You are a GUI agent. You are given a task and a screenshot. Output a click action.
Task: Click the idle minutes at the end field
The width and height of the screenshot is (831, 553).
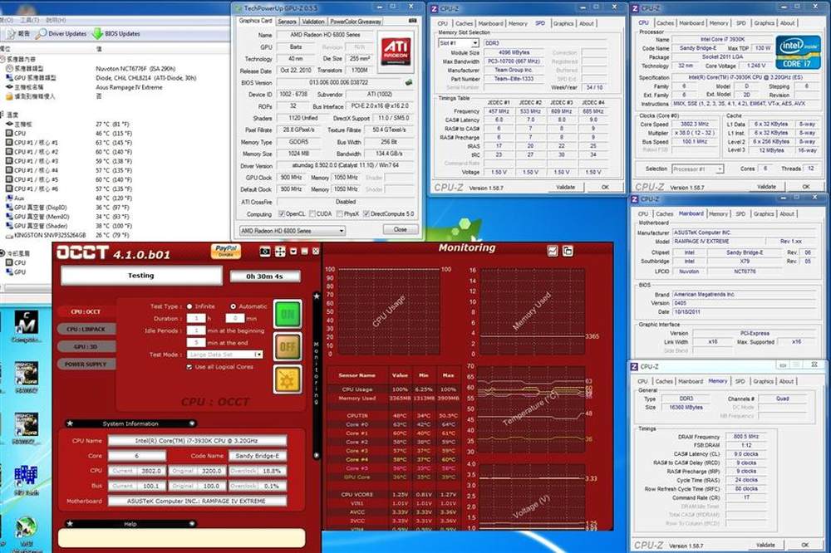click(196, 343)
